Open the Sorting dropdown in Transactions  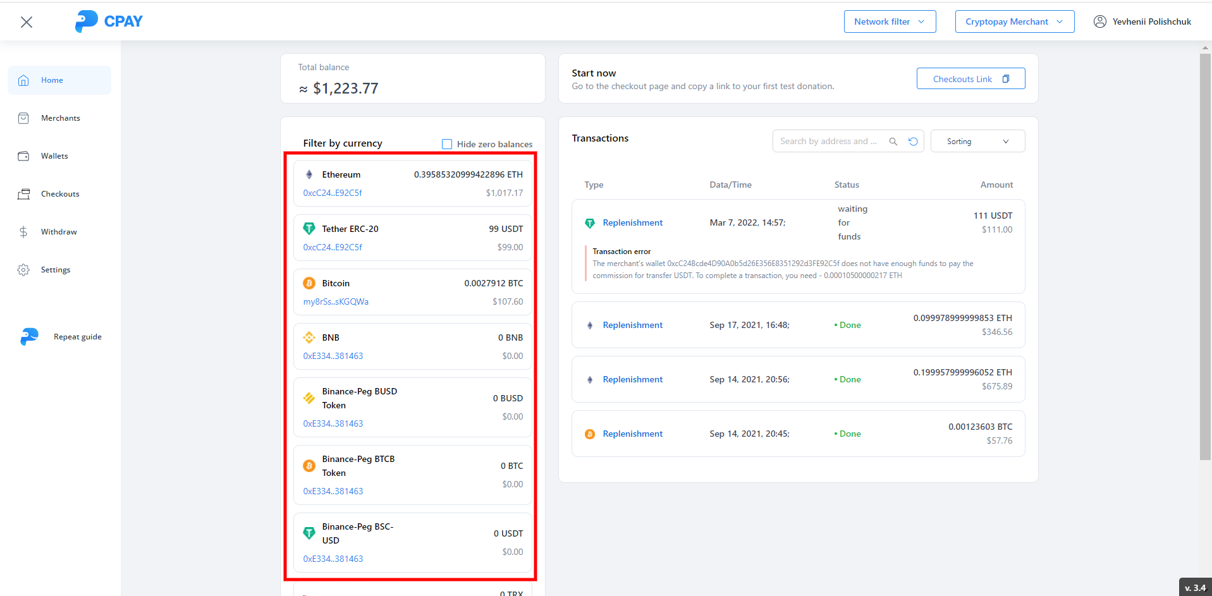(x=977, y=142)
